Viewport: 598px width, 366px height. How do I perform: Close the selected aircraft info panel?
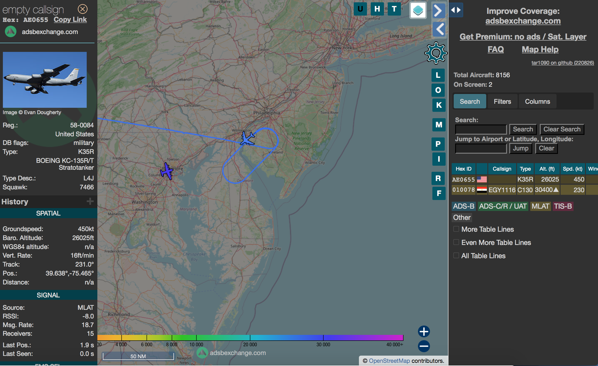point(83,9)
